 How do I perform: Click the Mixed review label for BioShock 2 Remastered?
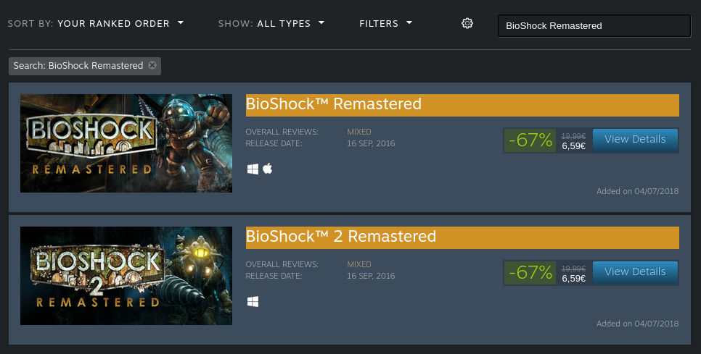(359, 264)
